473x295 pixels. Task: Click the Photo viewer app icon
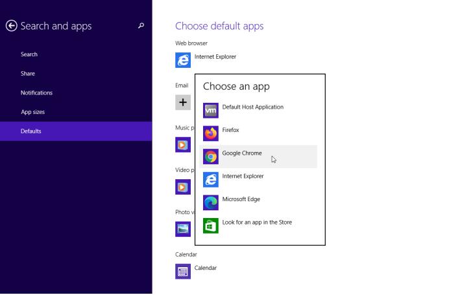pyautogui.click(x=183, y=229)
